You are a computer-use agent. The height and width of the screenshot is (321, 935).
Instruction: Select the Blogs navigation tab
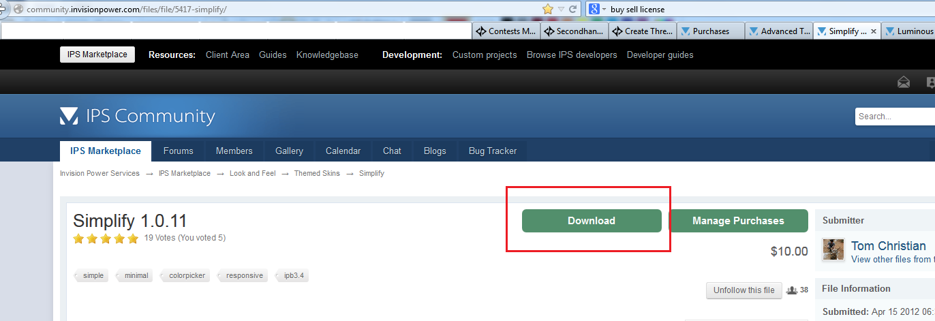coord(435,151)
